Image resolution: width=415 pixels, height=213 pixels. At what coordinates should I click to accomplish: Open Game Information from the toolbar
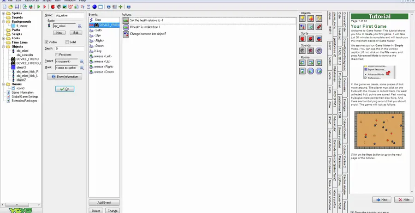(108, 6)
